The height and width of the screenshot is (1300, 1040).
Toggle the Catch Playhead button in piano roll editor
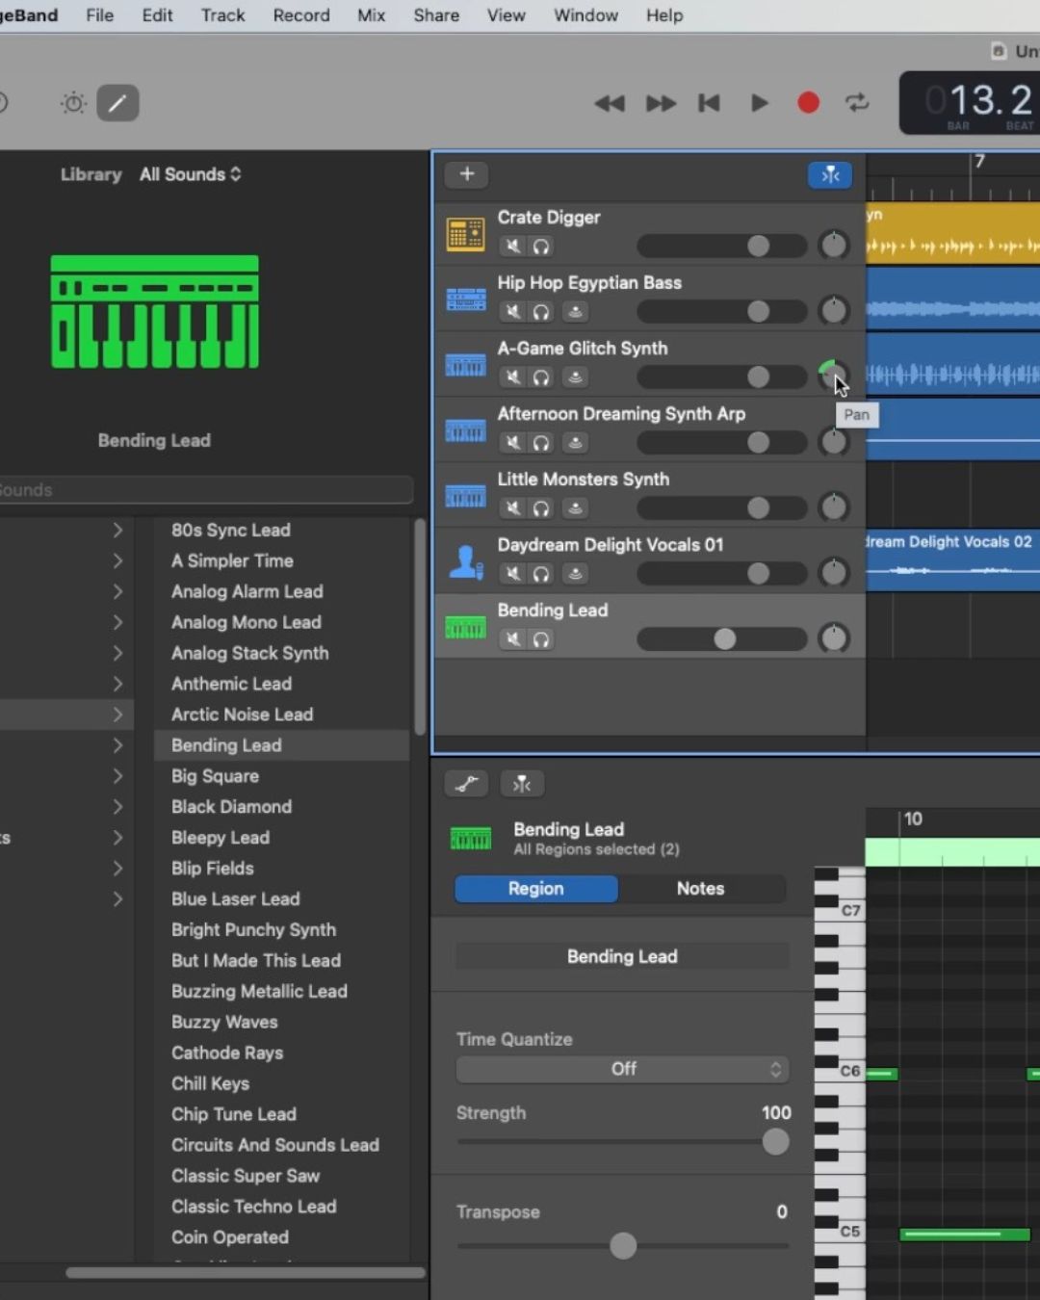point(522,784)
